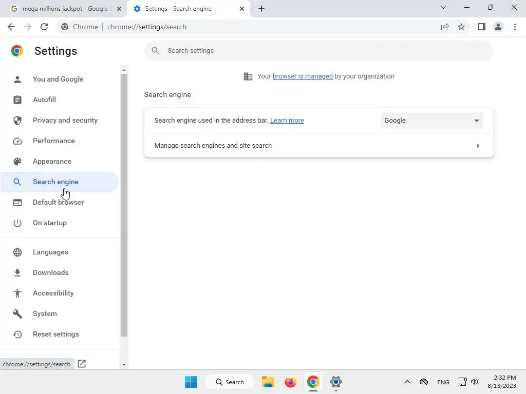This screenshot has height=394, width=526.
Task: Show hidden system tray icons
Action: pos(407,382)
